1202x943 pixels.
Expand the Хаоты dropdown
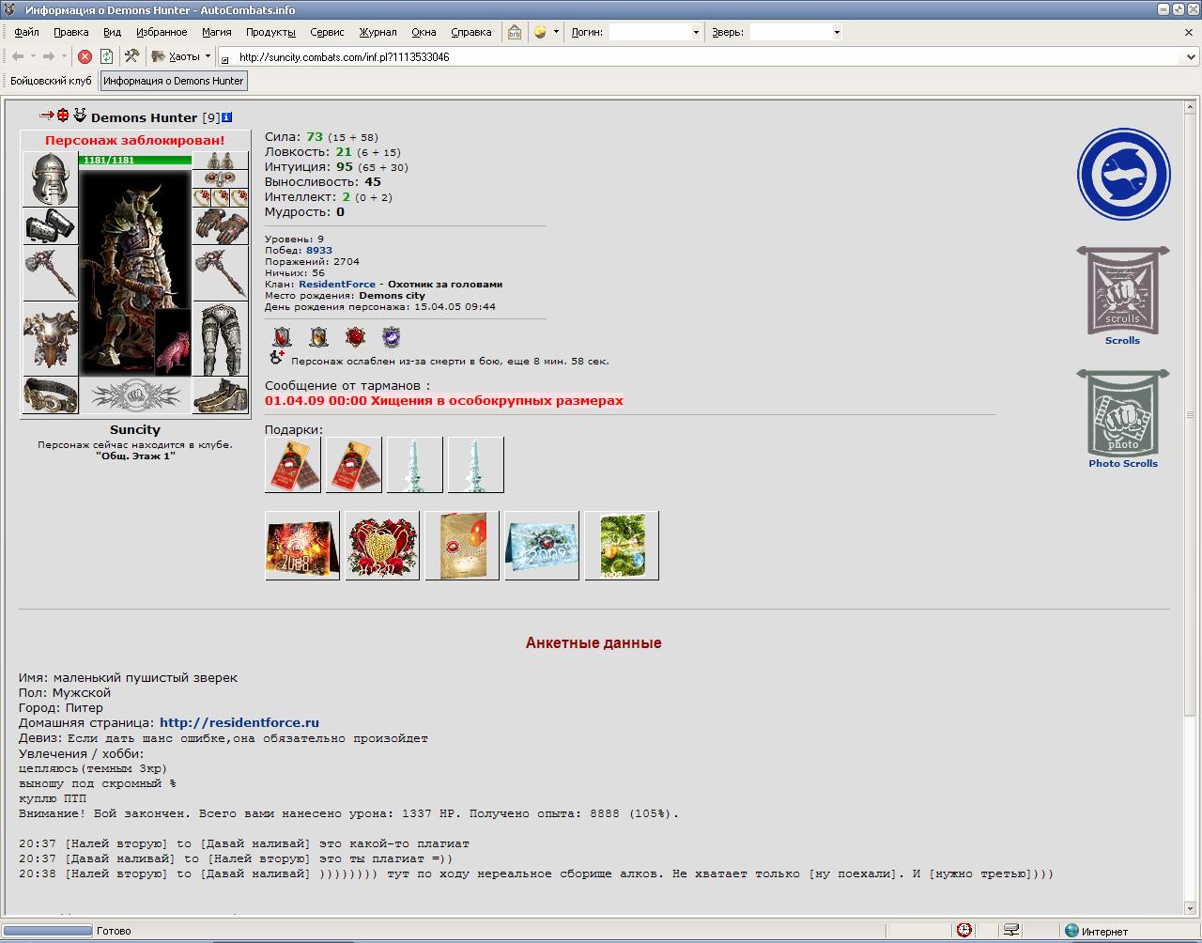pos(208,56)
